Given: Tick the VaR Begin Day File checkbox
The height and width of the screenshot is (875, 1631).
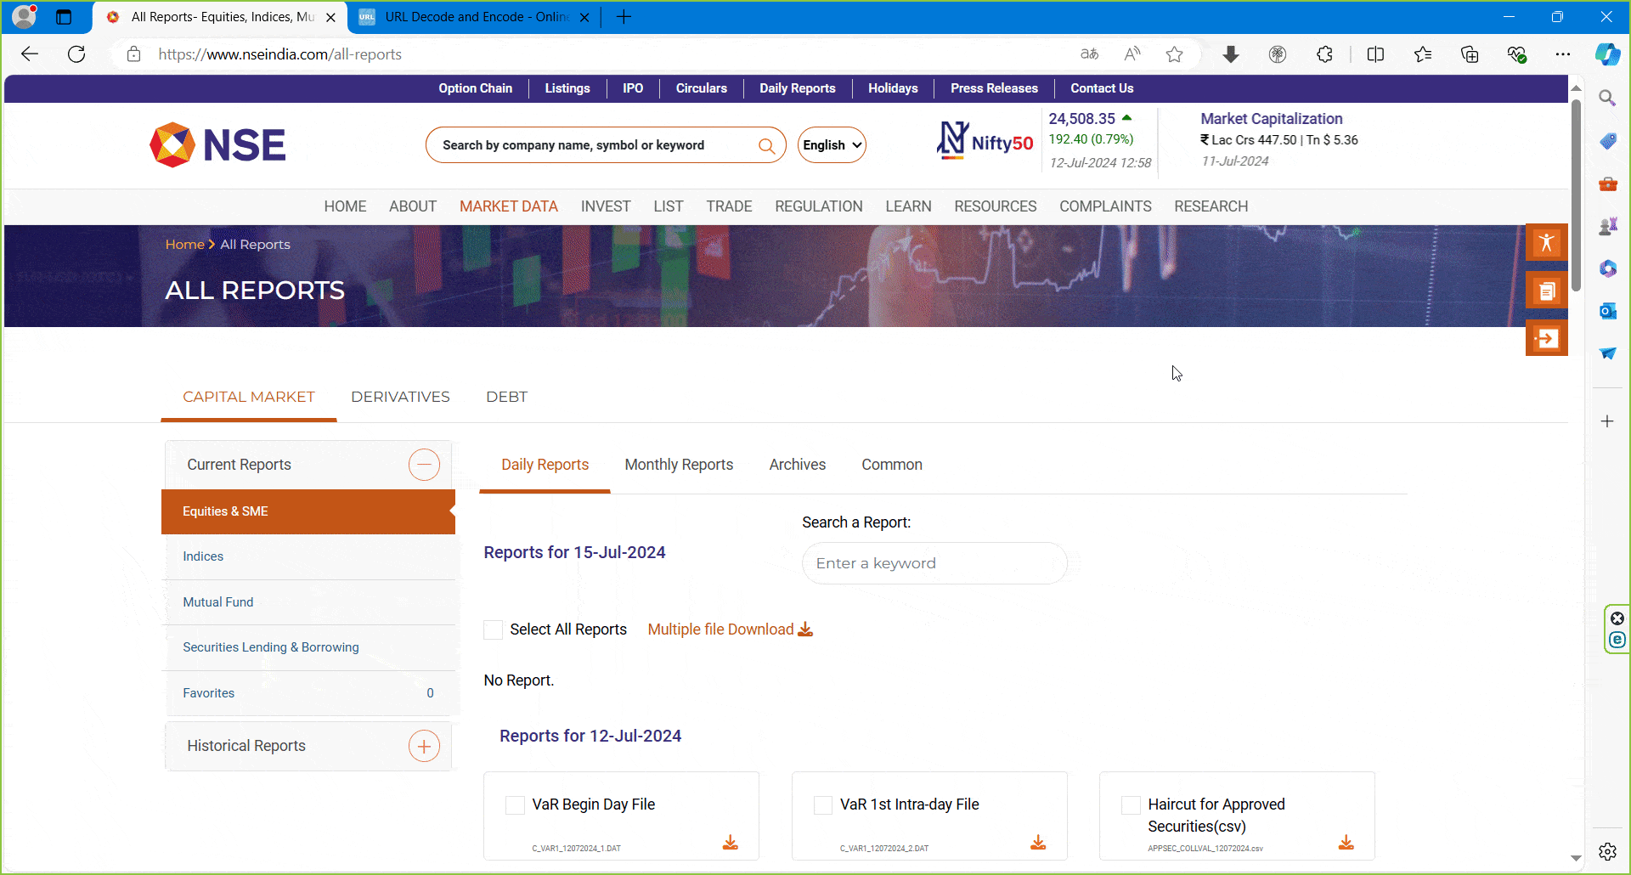Looking at the screenshot, I should [x=515, y=804].
